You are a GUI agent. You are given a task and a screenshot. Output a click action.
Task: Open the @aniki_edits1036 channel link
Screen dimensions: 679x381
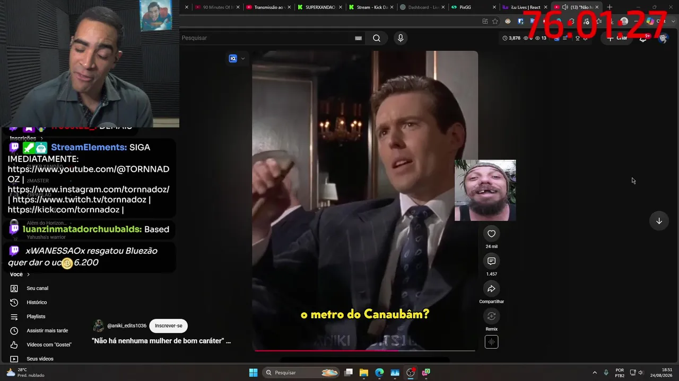tap(127, 326)
